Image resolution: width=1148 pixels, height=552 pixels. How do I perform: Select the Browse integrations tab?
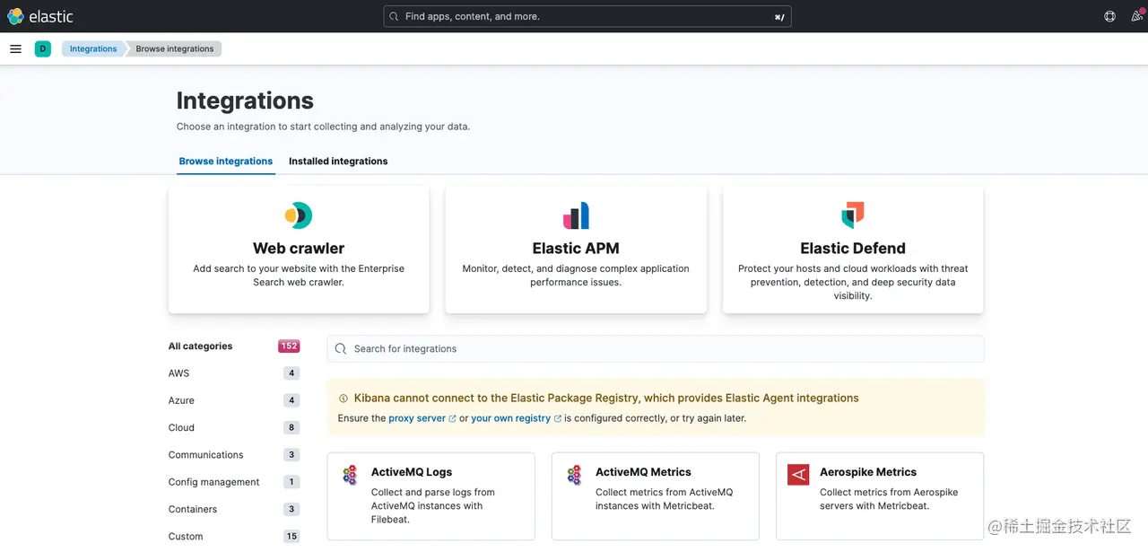pyautogui.click(x=226, y=162)
